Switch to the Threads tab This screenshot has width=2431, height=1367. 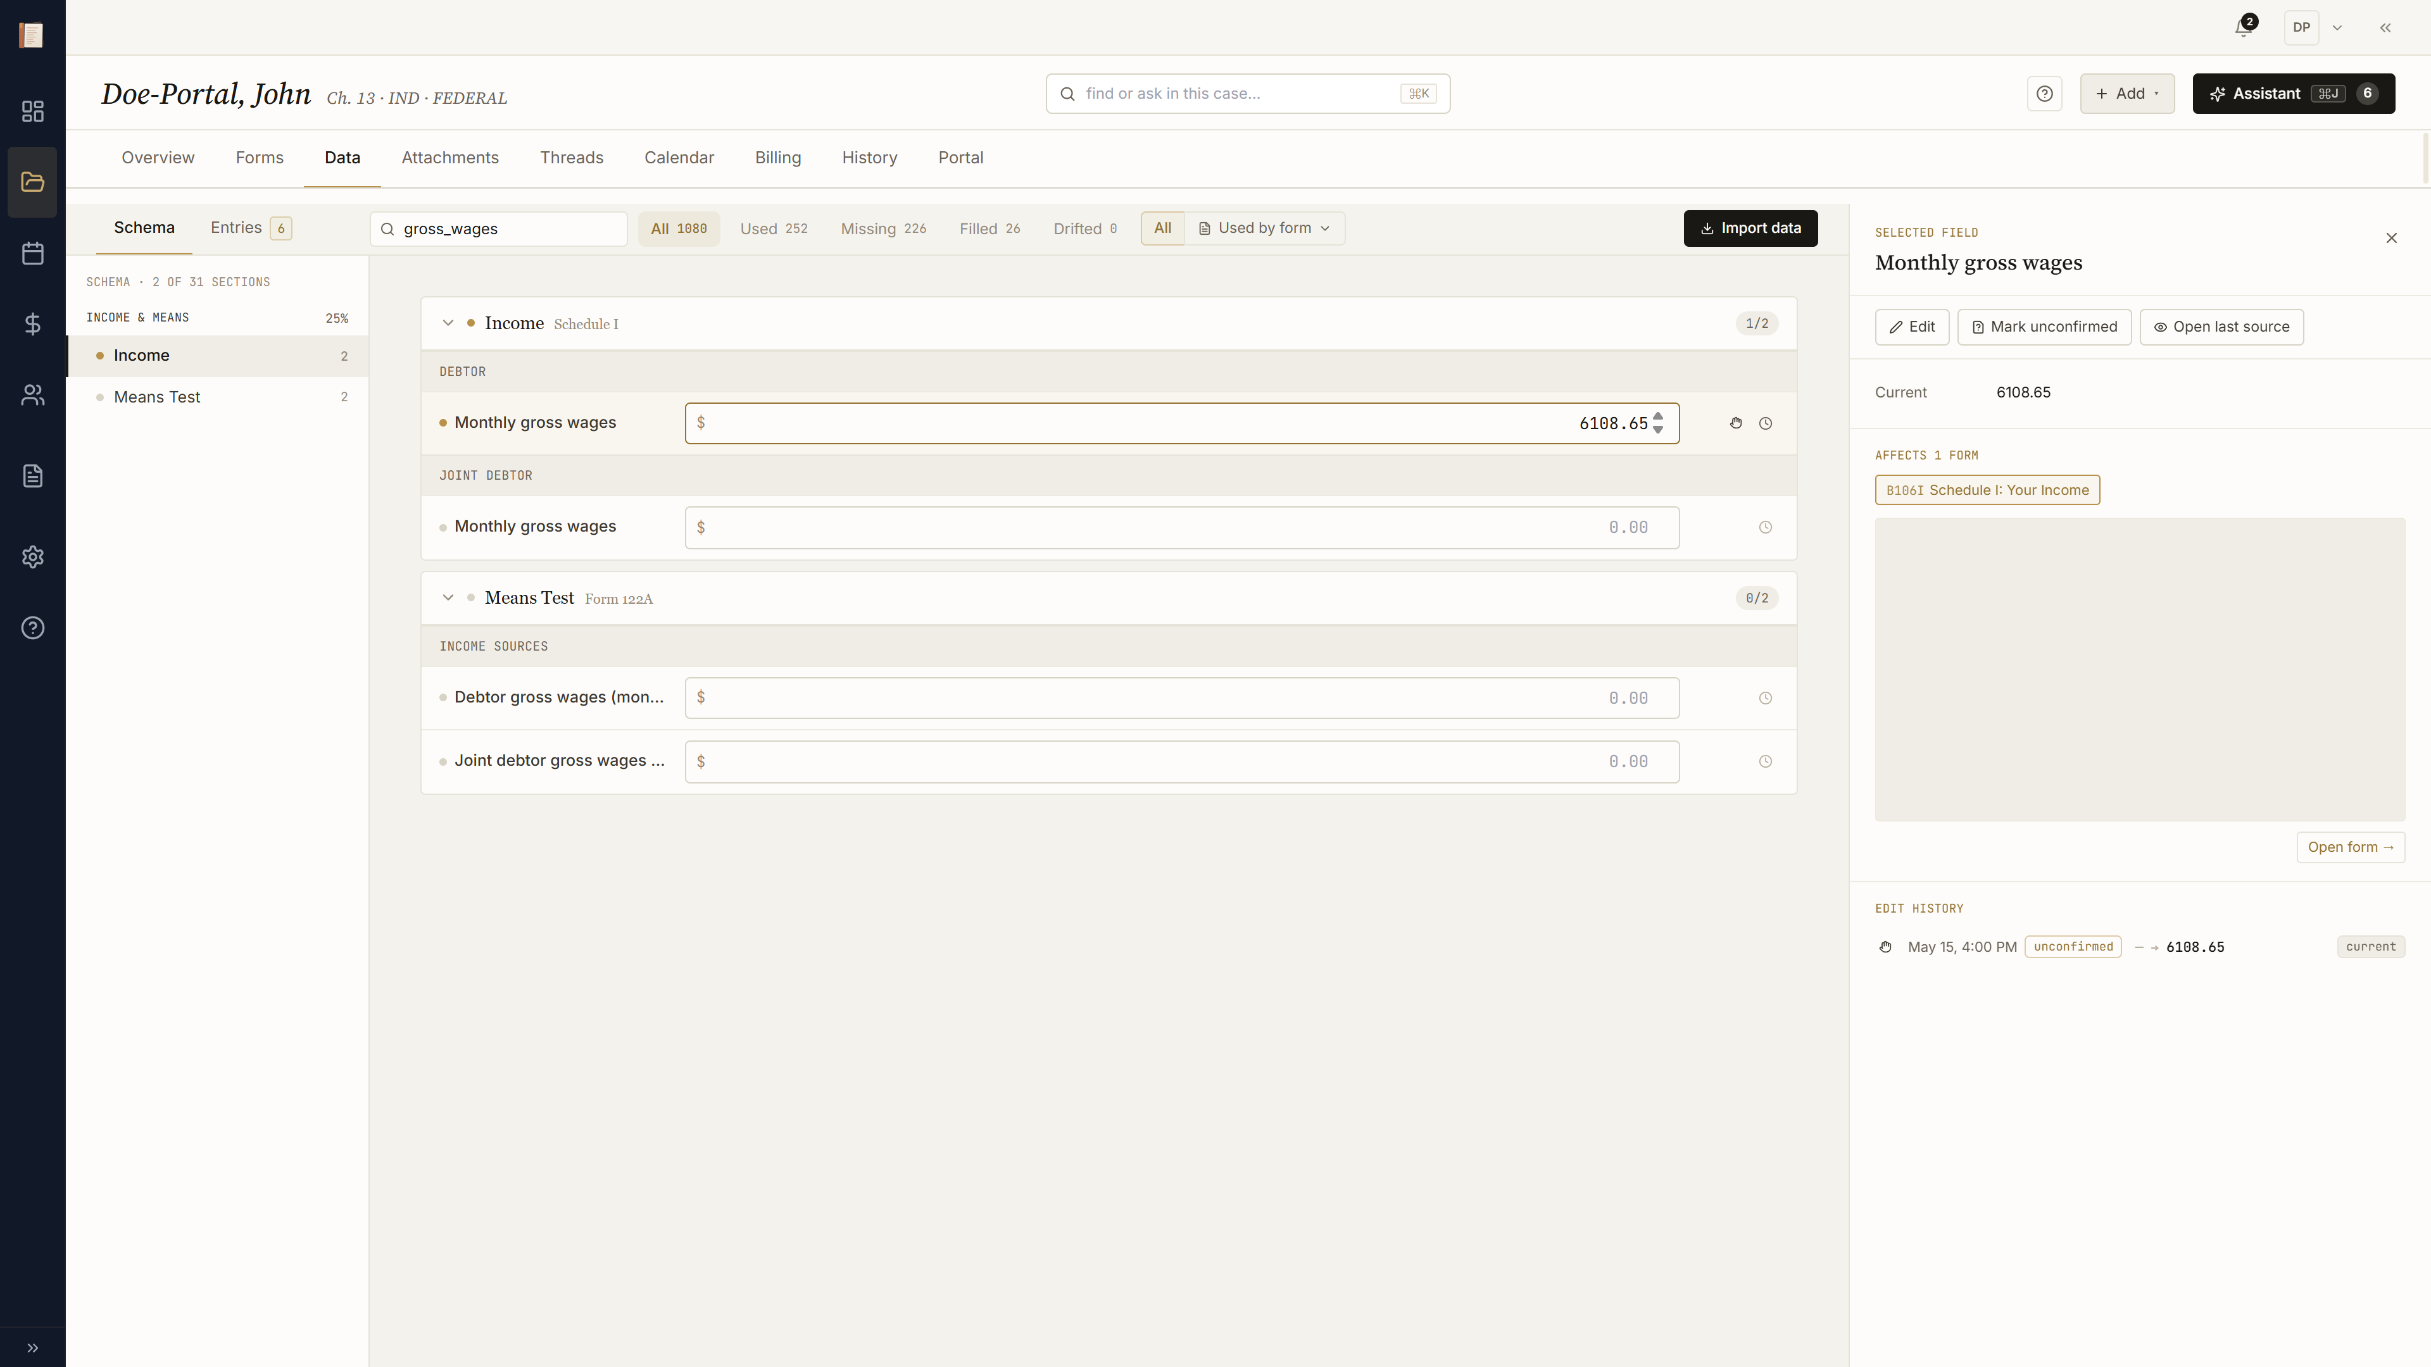coord(572,158)
